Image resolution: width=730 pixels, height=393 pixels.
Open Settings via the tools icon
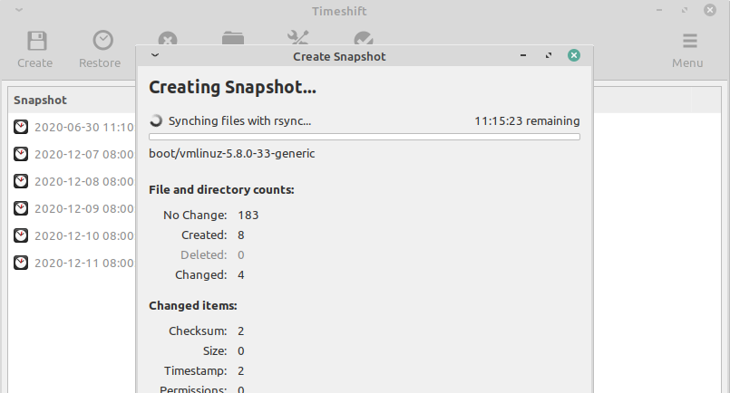click(x=298, y=38)
